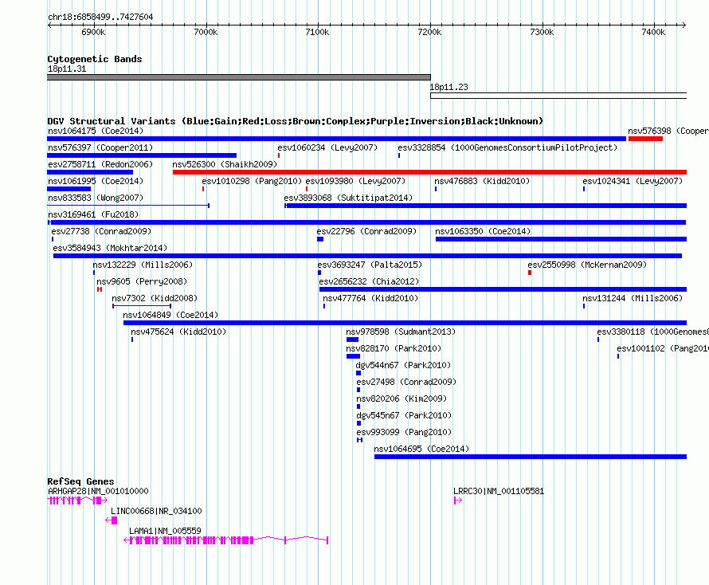This screenshot has height=585, width=709.
Task: Click the blue nsv1064695 (Coe2014) gain bar
Action: (531, 457)
